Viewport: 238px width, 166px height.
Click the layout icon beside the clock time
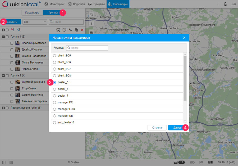pyautogui.click(x=210, y=162)
